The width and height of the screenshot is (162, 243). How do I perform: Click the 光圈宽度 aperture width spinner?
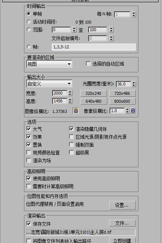coord(134,84)
